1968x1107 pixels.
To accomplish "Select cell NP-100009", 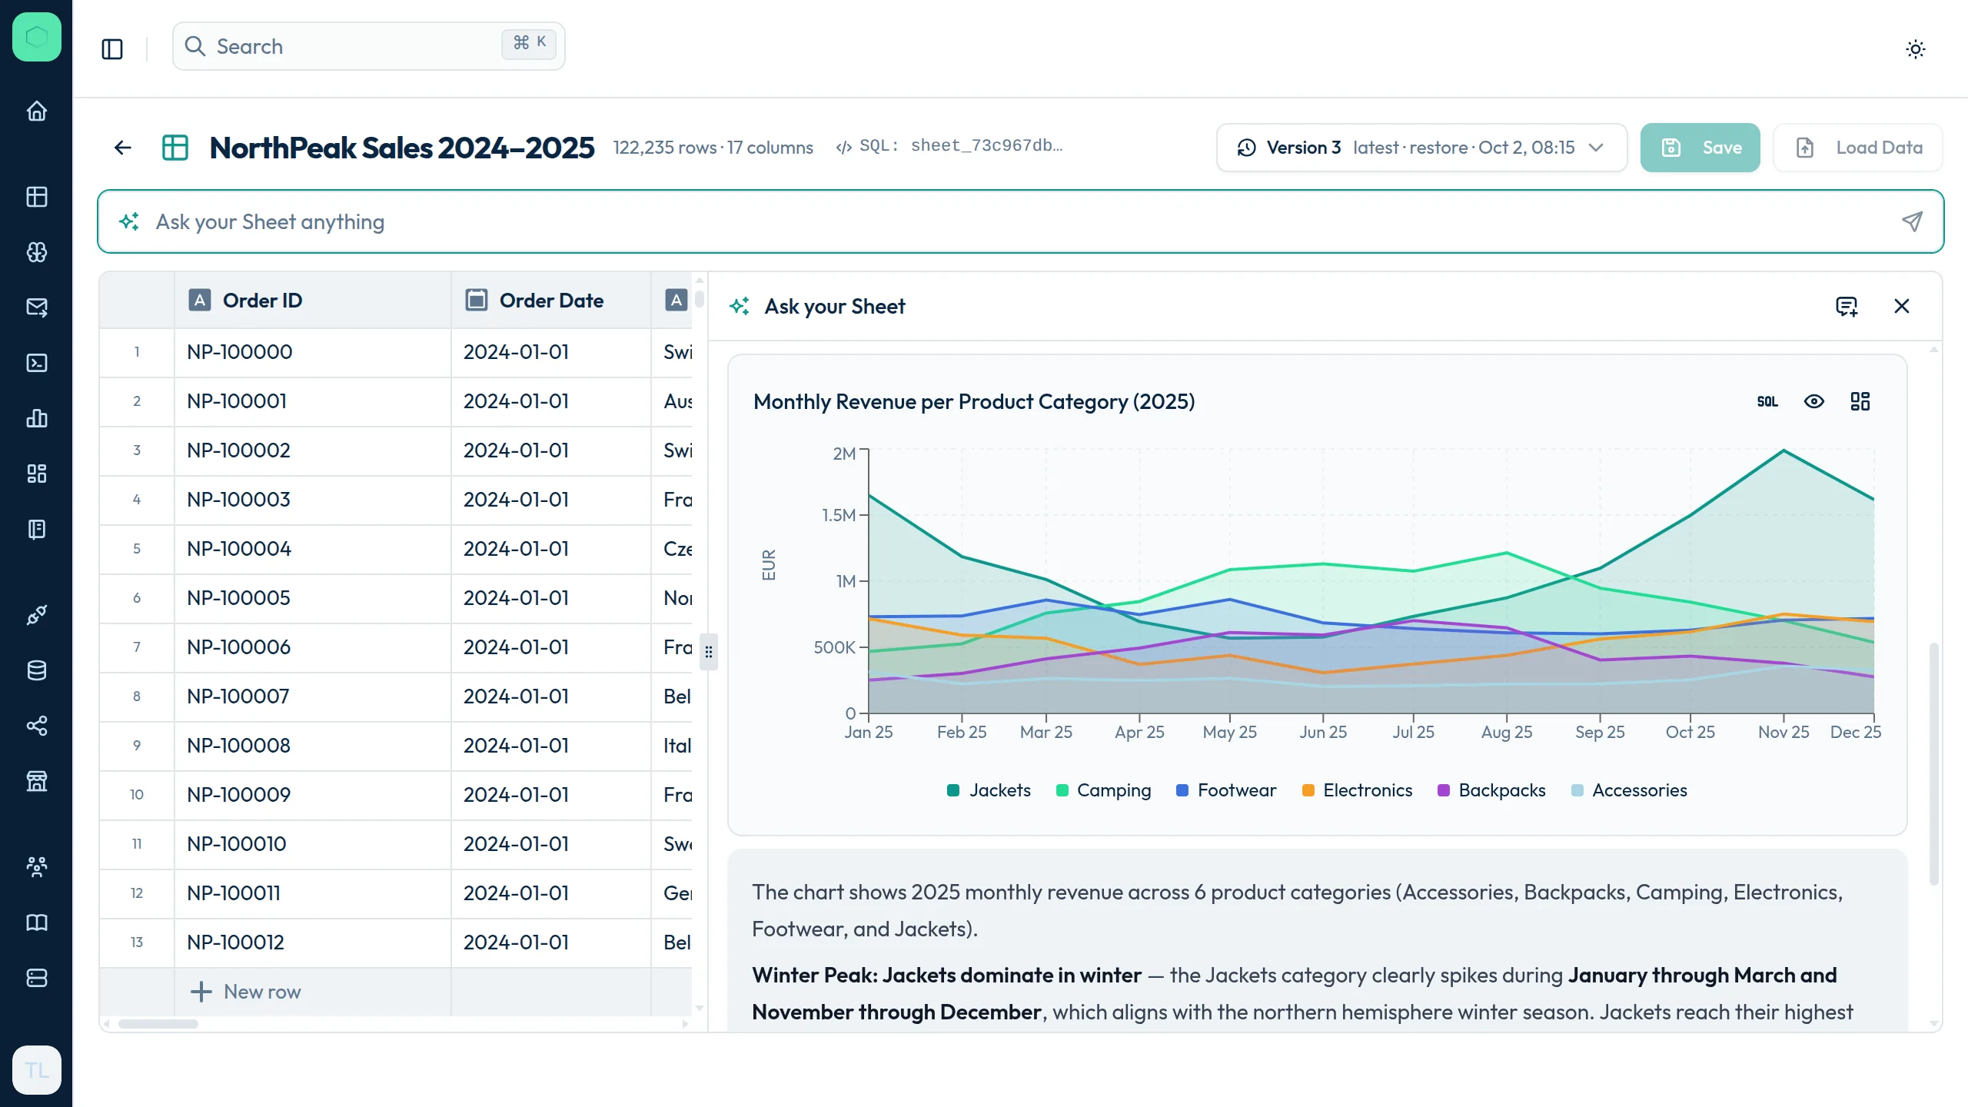I will [x=313, y=795].
